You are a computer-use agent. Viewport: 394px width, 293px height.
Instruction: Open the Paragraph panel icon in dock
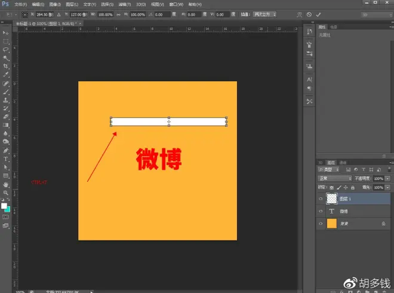(x=309, y=88)
